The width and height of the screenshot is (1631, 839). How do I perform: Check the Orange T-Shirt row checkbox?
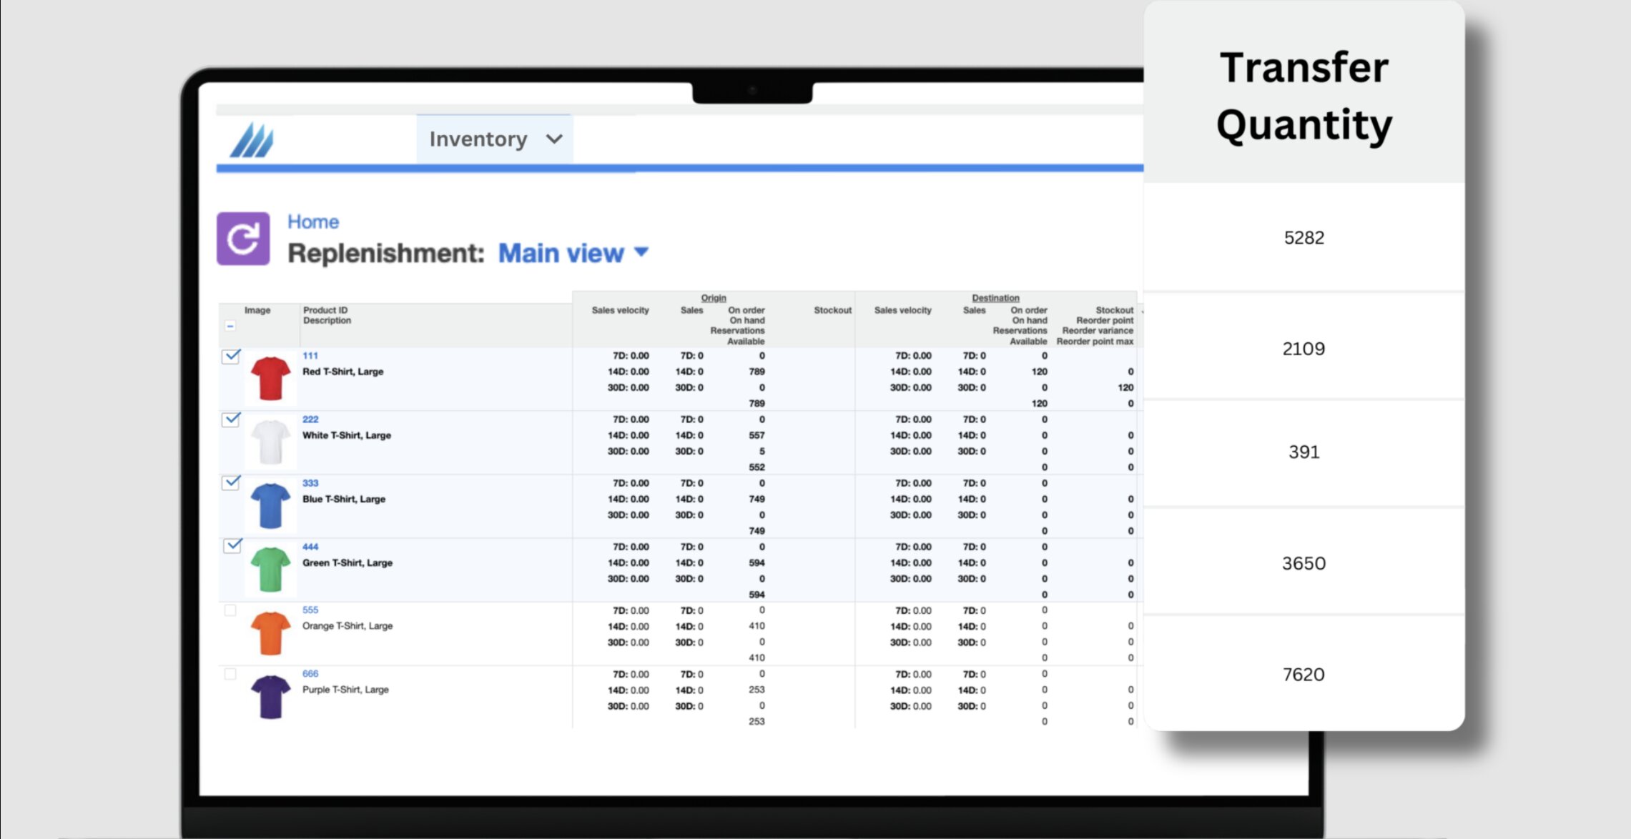(x=230, y=610)
